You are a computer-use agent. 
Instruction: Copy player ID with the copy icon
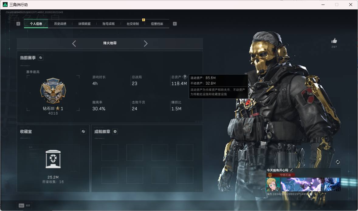click(x=311, y=194)
